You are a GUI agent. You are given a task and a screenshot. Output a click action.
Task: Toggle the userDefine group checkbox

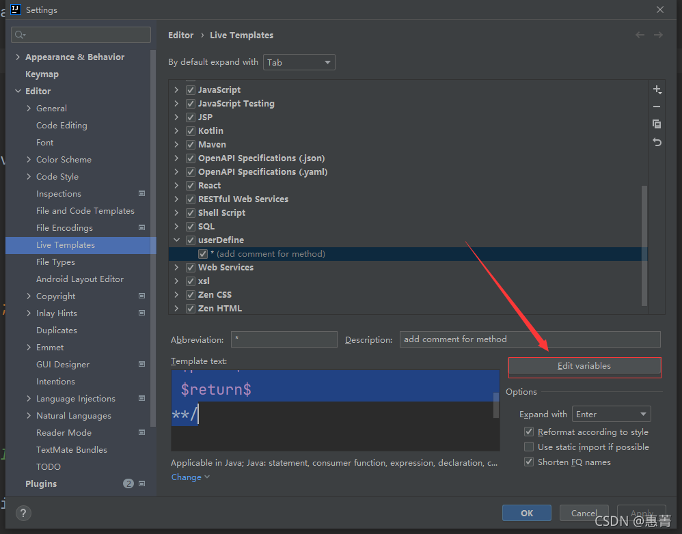191,240
